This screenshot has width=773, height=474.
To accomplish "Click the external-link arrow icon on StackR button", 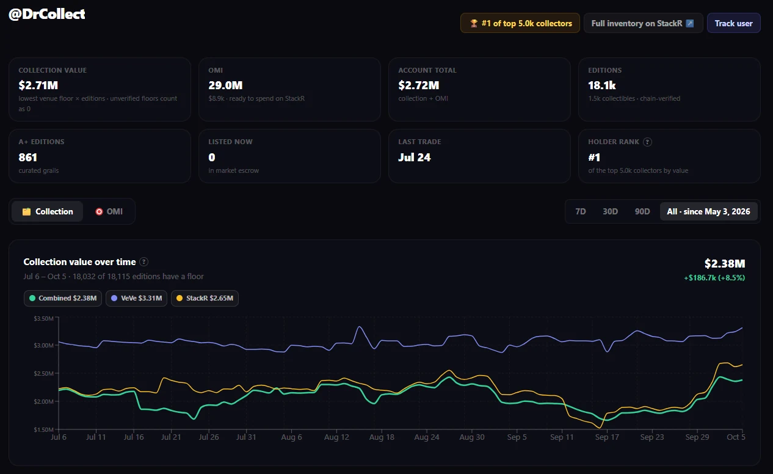I will 689,23.
